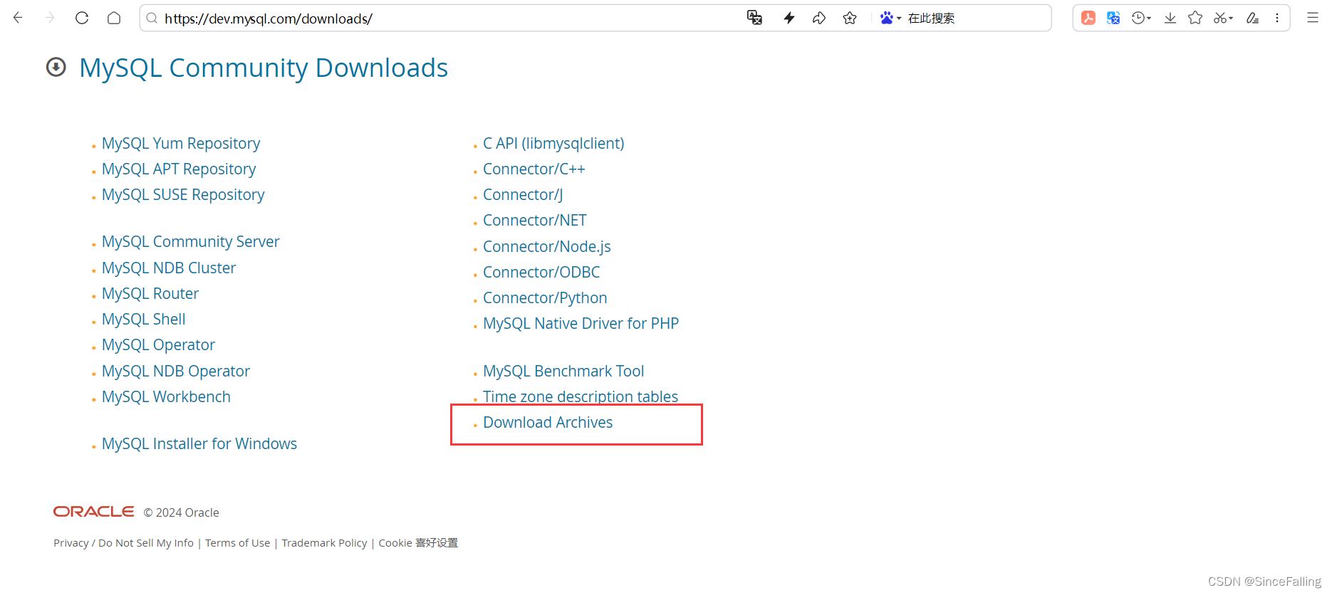Open the three-dot more tools menu

1277,18
